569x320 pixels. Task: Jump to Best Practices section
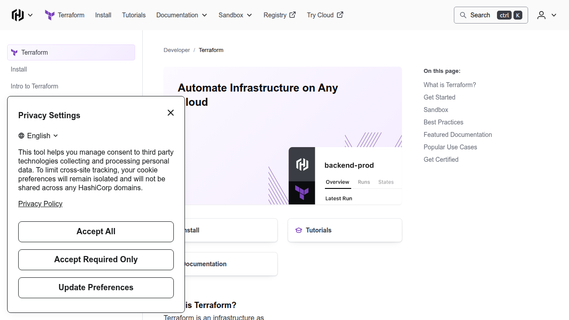(x=443, y=122)
